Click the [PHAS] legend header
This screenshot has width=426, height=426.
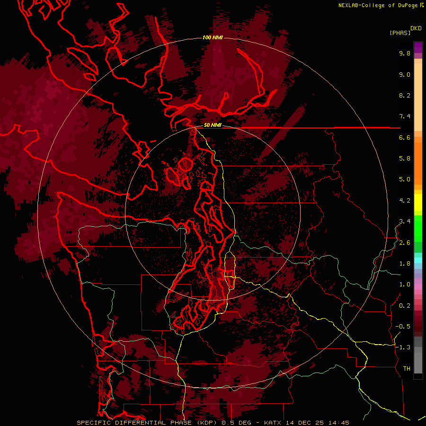coord(400,33)
